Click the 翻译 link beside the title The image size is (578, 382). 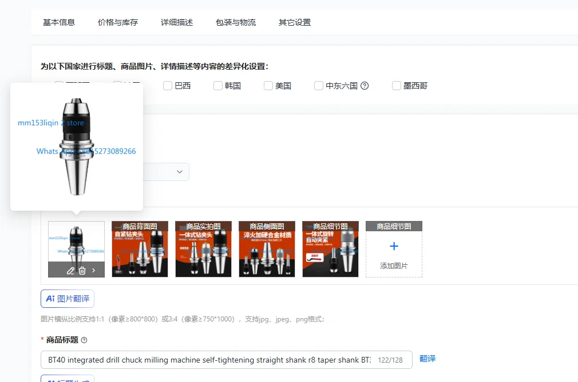pyautogui.click(x=427, y=359)
